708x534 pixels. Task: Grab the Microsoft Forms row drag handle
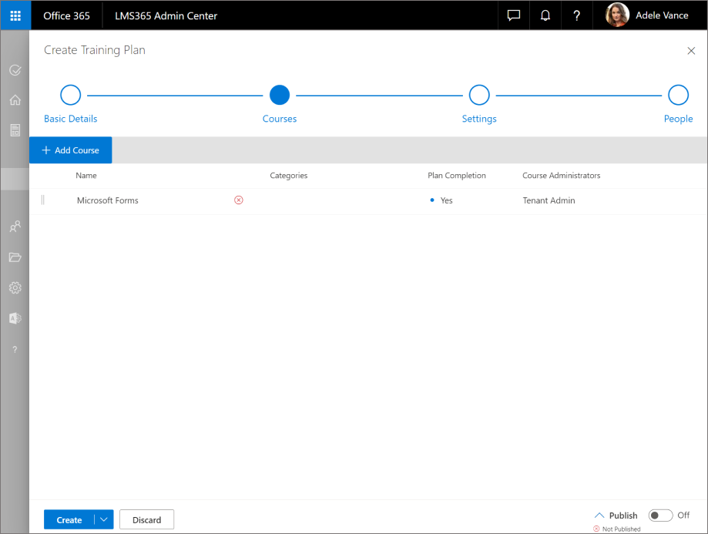tap(43, 200)
